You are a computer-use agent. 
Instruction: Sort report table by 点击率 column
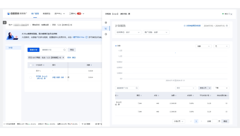coord(193,95)
